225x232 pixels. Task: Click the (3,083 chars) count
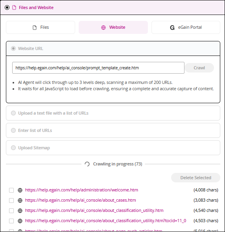[206, 200]
